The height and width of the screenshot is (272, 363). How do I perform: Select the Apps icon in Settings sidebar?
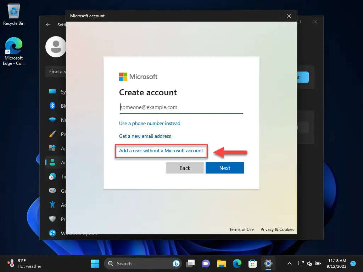pyautogui.click(x=52, y=148)
